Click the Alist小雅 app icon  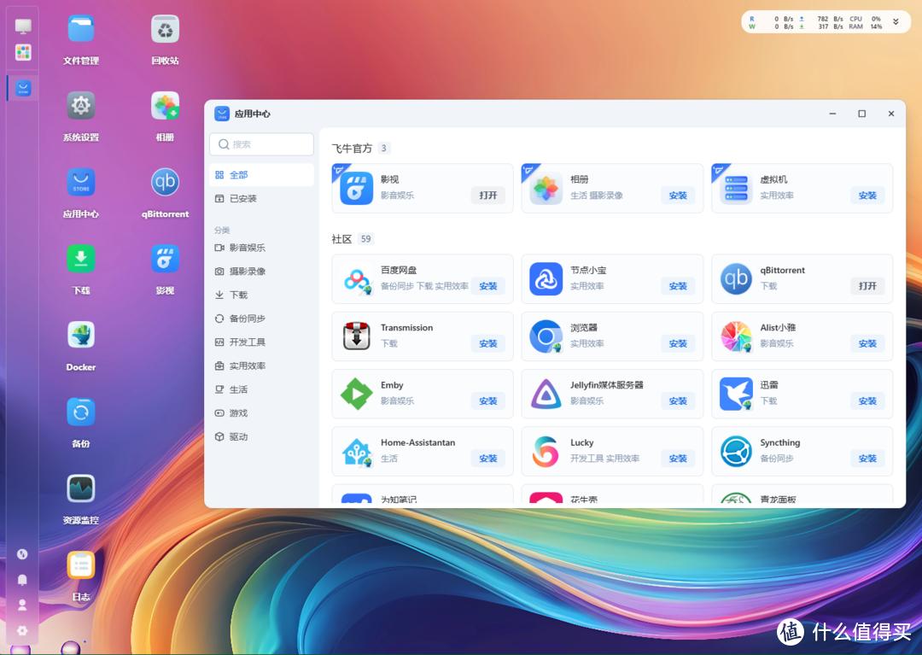coord(736,336)
